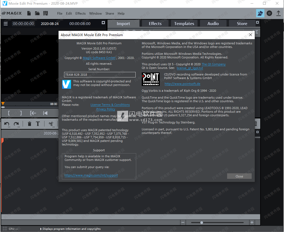The width and height of the screenshot is (284, 232).
Task: Click the 'Version 20.0.1.65 (UDST)' text
Action: [99, 48]
